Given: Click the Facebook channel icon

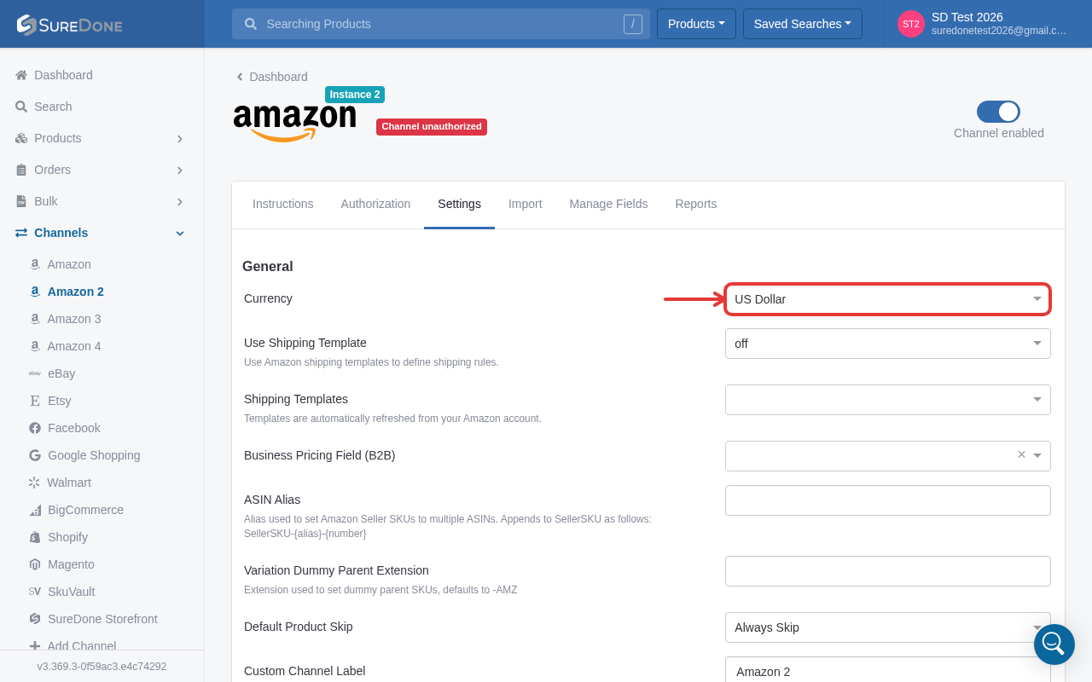Looking at the screenshot, I should [x=35, y=428].
